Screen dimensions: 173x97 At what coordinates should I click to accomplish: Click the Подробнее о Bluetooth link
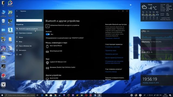(x=112, y=38)
